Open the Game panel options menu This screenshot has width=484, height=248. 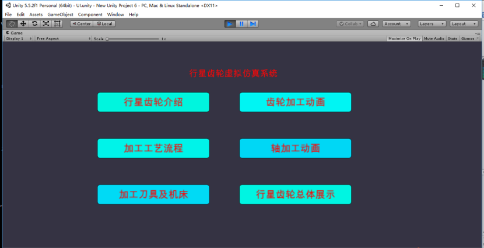[476, 33]
